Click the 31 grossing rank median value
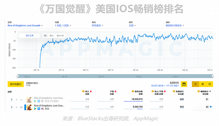The height and width of the screenshot is (126, 219). pyautogui.click(x=207, y=99)
